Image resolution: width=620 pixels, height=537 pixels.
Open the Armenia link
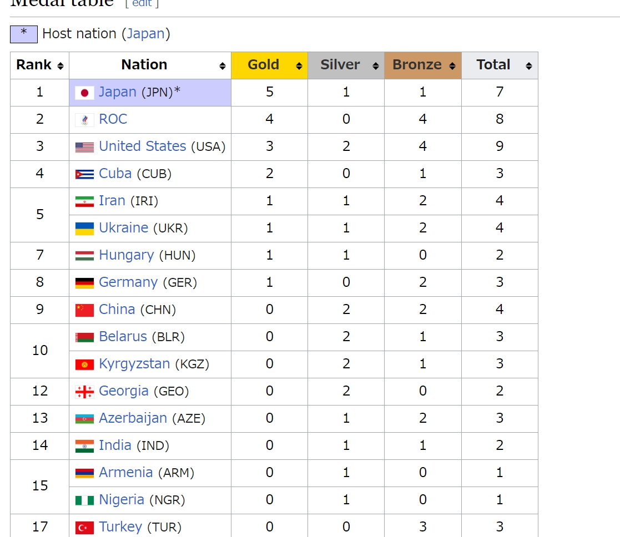tap(126, 473)
